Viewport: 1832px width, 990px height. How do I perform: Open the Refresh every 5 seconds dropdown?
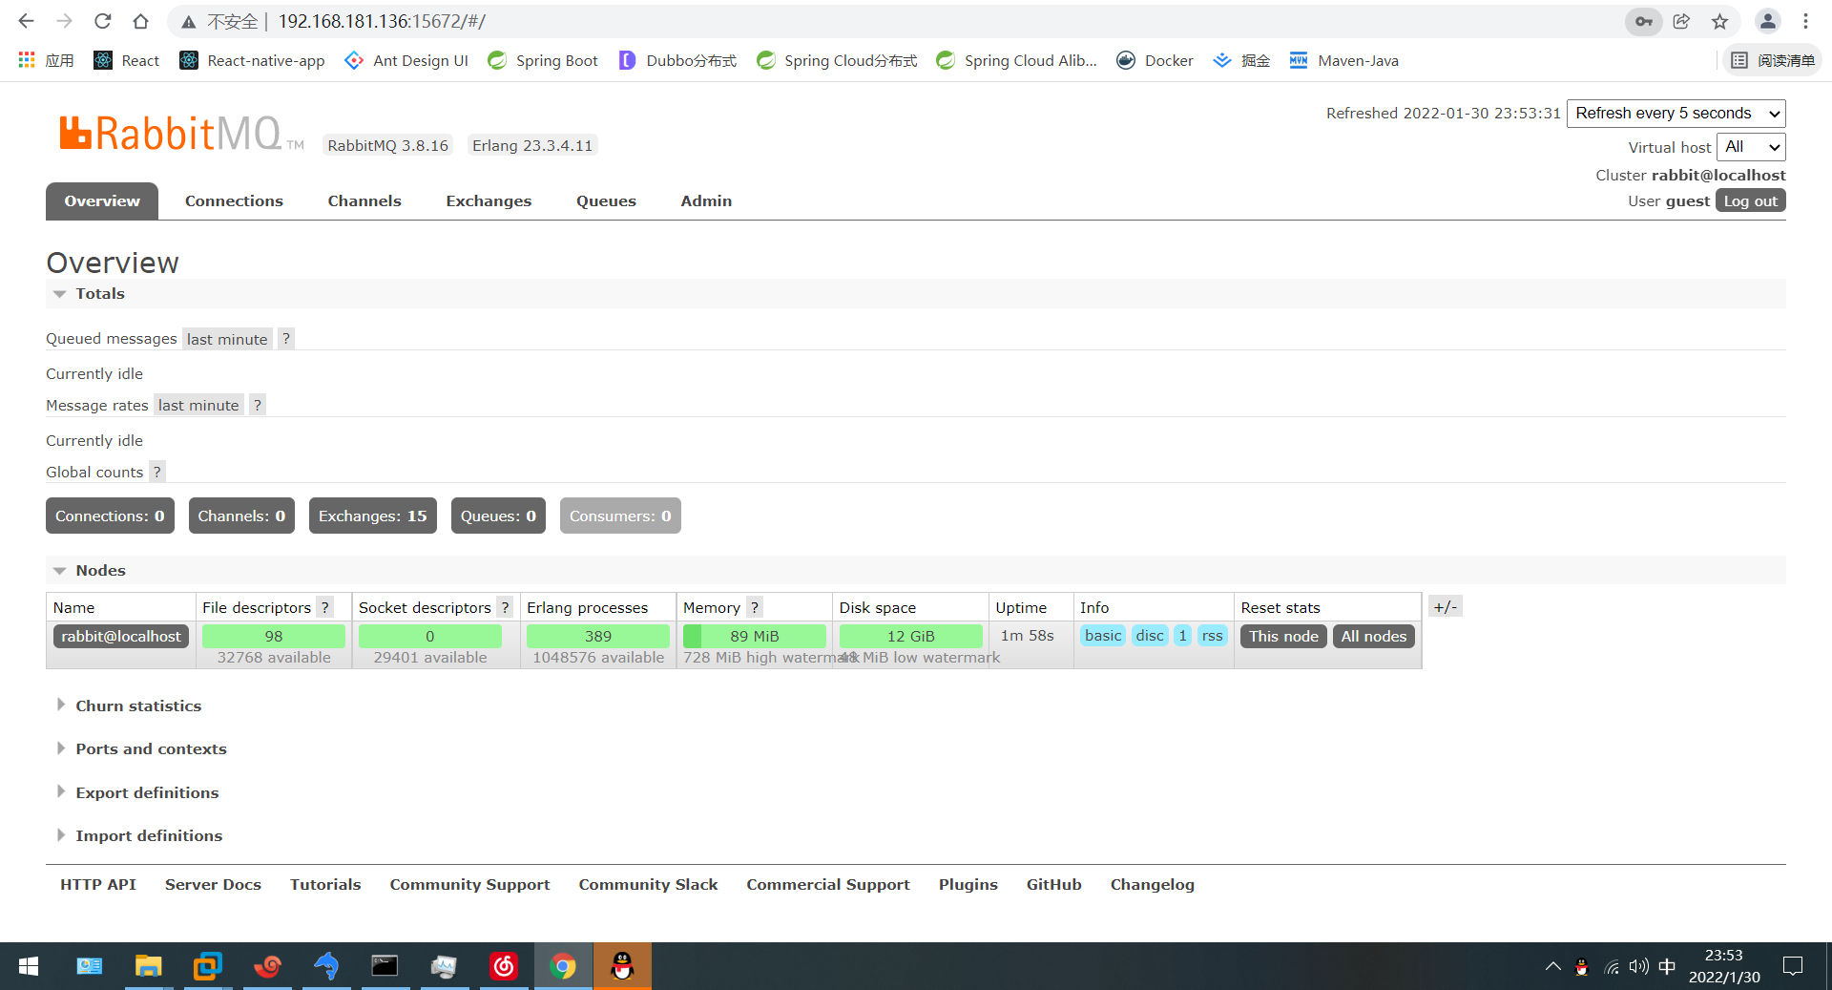pyautogui.click(x=1676, y=113)
